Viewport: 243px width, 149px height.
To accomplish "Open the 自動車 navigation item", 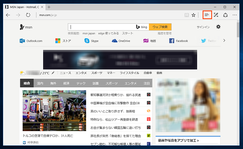I will click(148, 73).
